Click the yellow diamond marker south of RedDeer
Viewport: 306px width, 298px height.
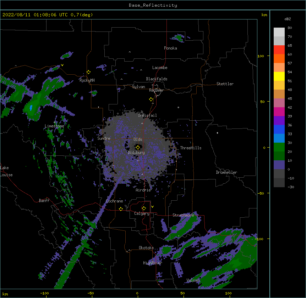coord(151,99)
